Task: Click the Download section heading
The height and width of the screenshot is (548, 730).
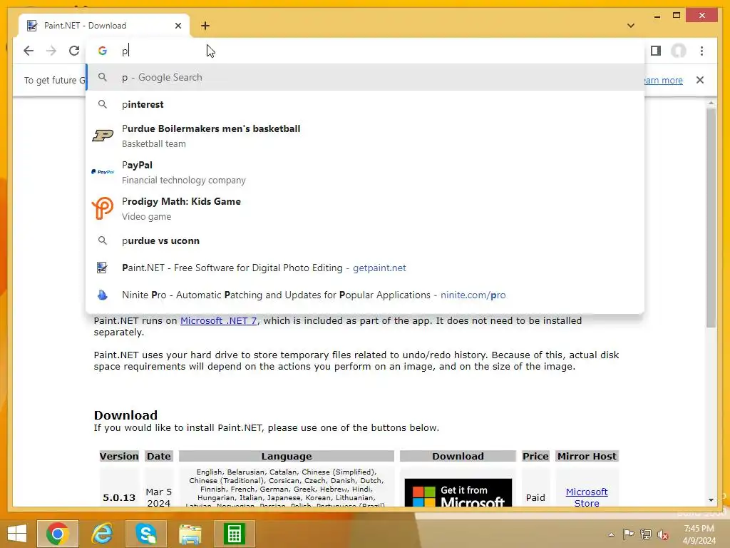Action: pyautogui.click(x=125, y=415)
